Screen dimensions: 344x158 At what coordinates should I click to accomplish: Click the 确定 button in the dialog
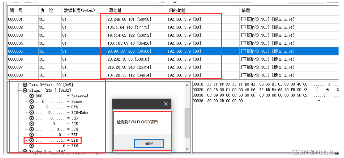149,144
